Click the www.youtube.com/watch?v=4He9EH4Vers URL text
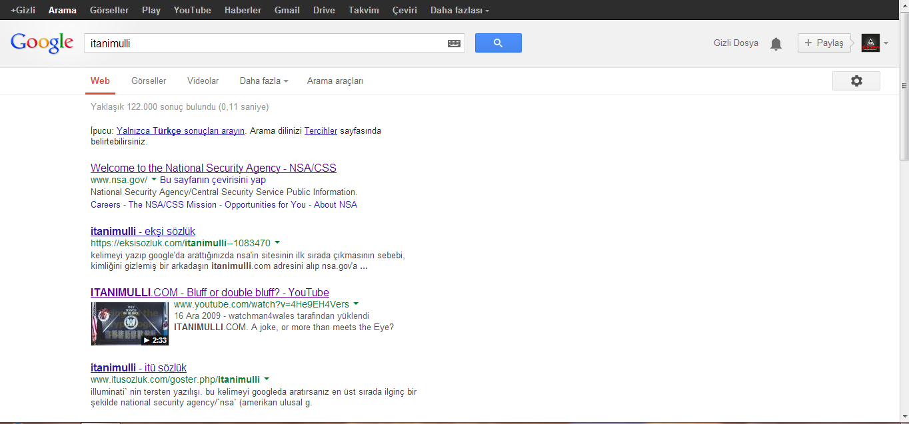Viewport: 909px width, 424px height. pos(261,304)
